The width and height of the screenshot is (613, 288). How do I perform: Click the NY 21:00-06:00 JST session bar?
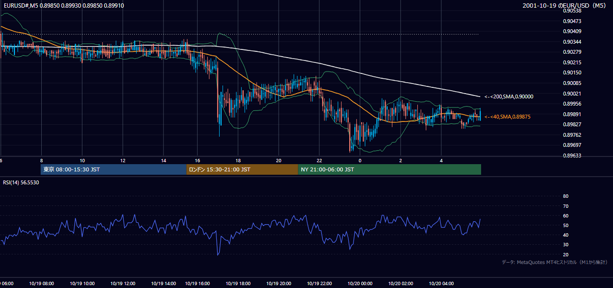389,169
